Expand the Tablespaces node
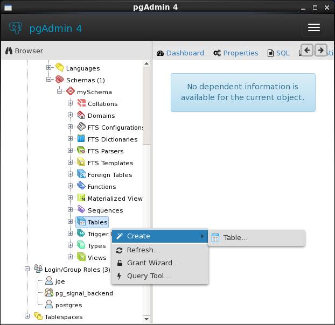 pyautogui.click(x=27, y=316)
